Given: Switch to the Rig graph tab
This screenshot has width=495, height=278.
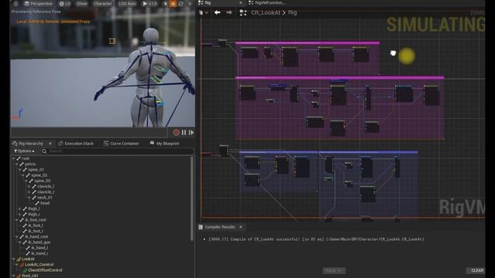Looking at the screenshot, I should pyautogui.click(x=208, y=3).
